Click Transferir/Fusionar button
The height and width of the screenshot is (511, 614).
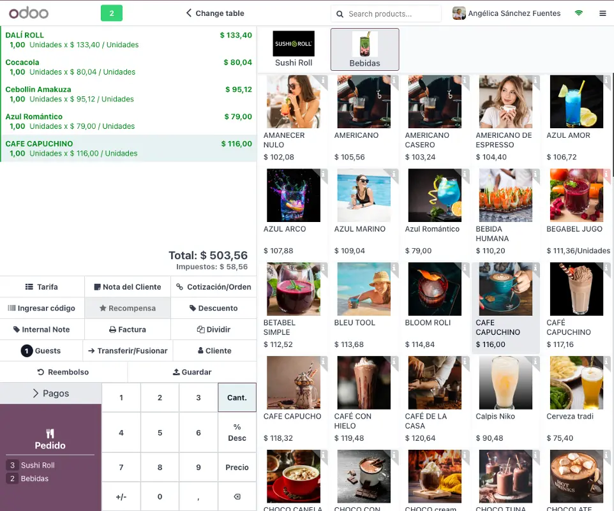click(128, 351)
